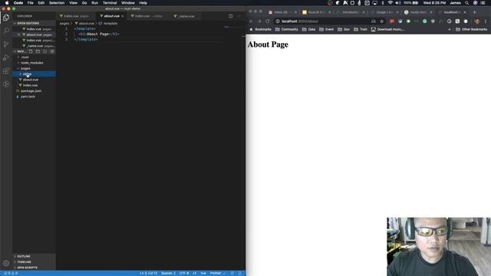The image size is (491, 276).
Task: Click UTF-8 encoding in status bar
Action: pos(184,273)
